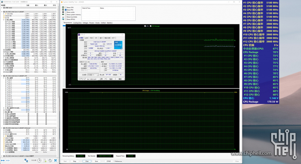Viewport: 301px width, 164px height.
Task: Click CPU-Z validate button at bottom
Action: 111,79
